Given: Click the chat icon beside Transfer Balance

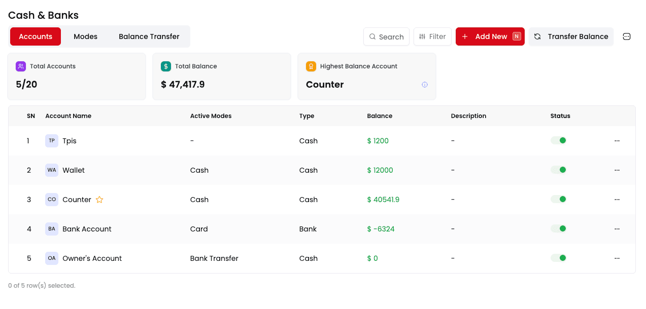Looking at the screenshot, I should 627,36.
